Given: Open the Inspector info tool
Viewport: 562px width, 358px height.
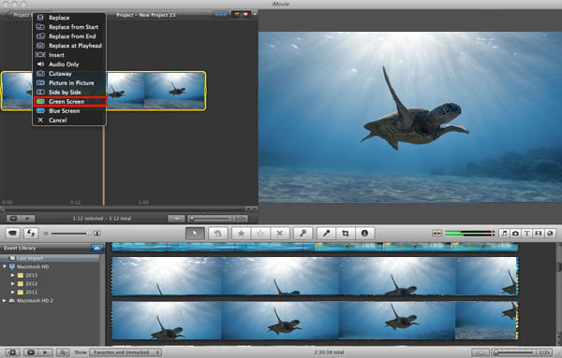Looking at the screenshot, I should pos(364,233).
